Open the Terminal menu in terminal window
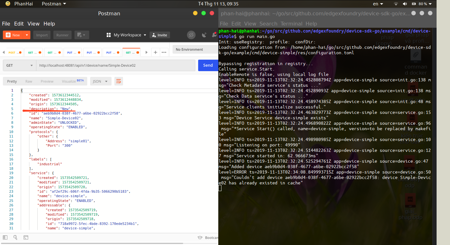450x245 pixels. [291, 24]
